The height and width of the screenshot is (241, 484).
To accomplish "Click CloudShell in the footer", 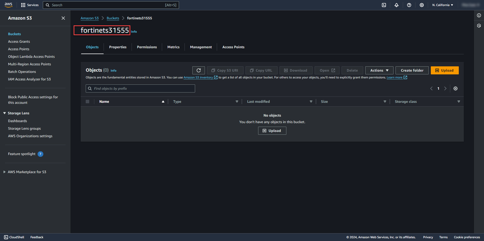I will coord(14,237).
